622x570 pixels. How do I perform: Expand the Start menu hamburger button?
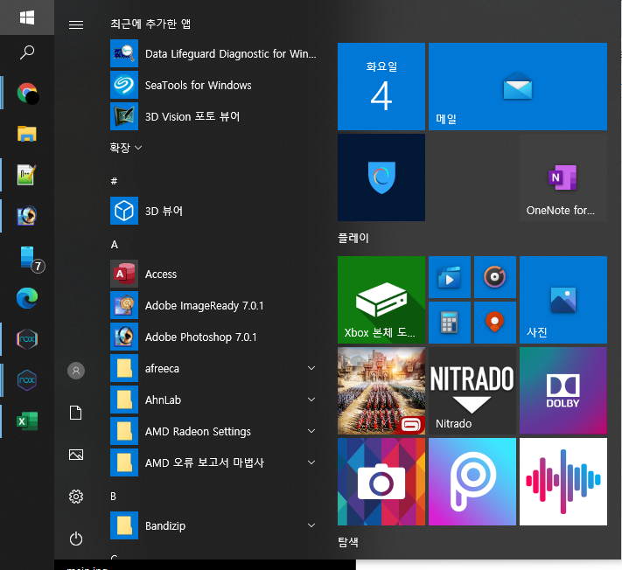[x=76, y=25]
